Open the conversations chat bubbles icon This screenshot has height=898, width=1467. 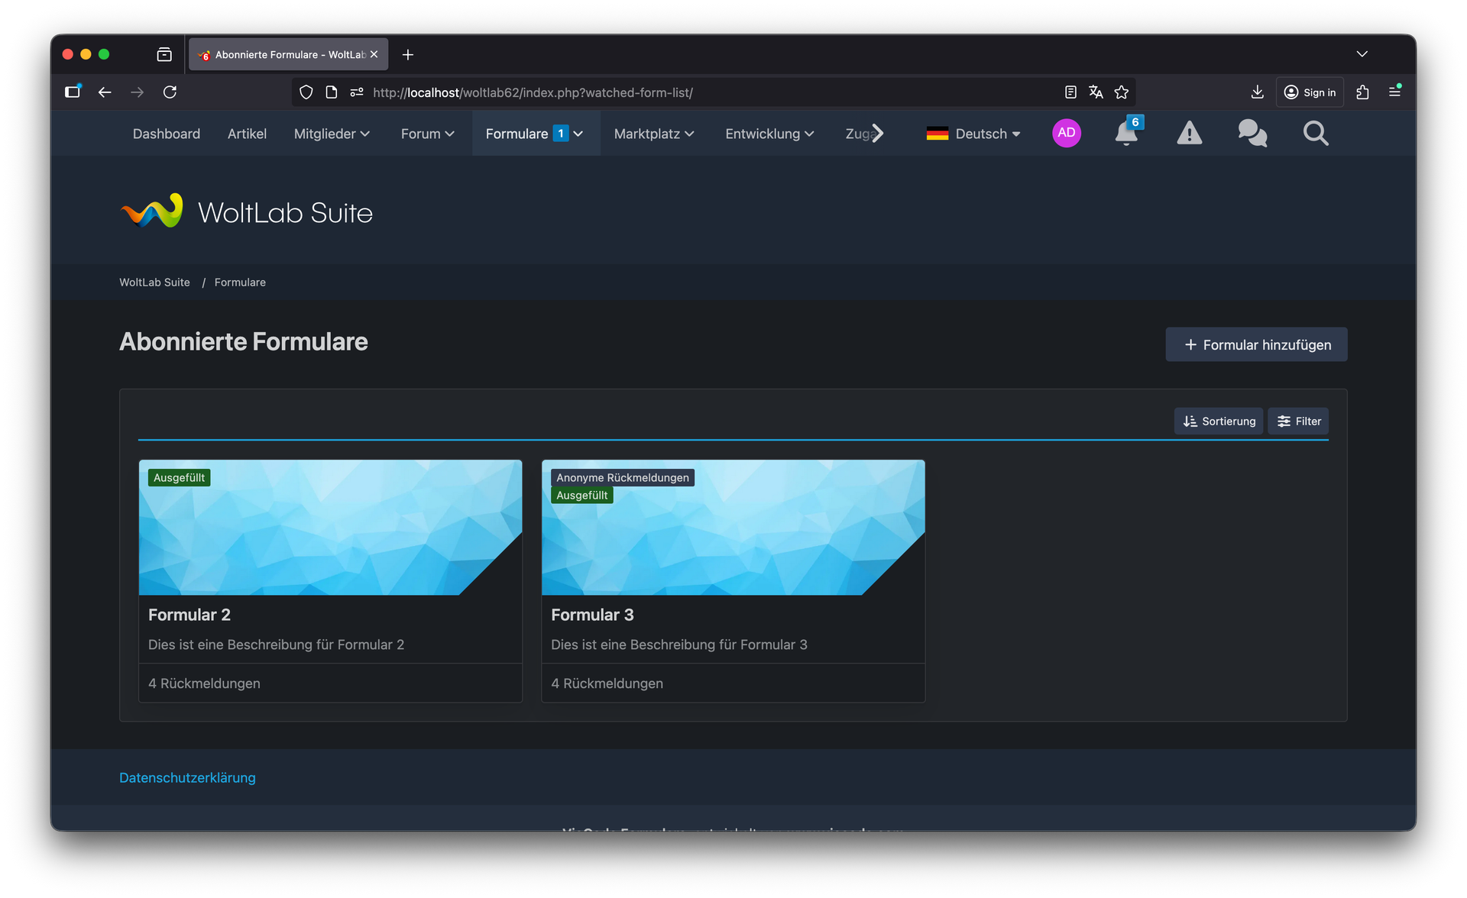click(x=1252, y=134)
